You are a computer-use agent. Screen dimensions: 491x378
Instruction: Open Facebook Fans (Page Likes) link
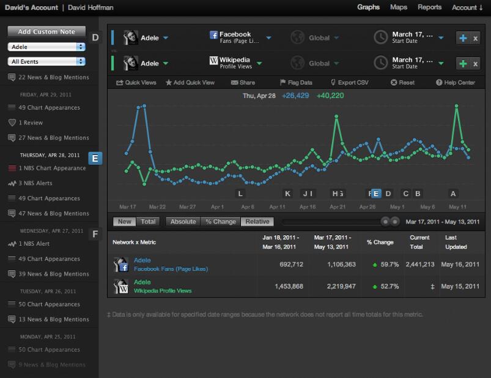click(171, 269)
